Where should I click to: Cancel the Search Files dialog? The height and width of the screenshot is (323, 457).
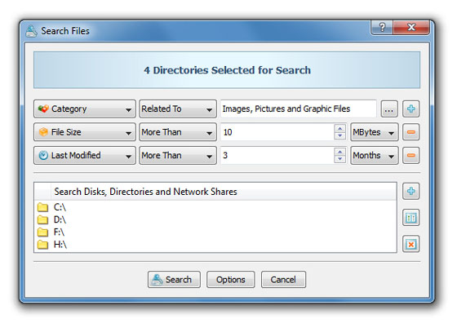[x=283, y=280]
